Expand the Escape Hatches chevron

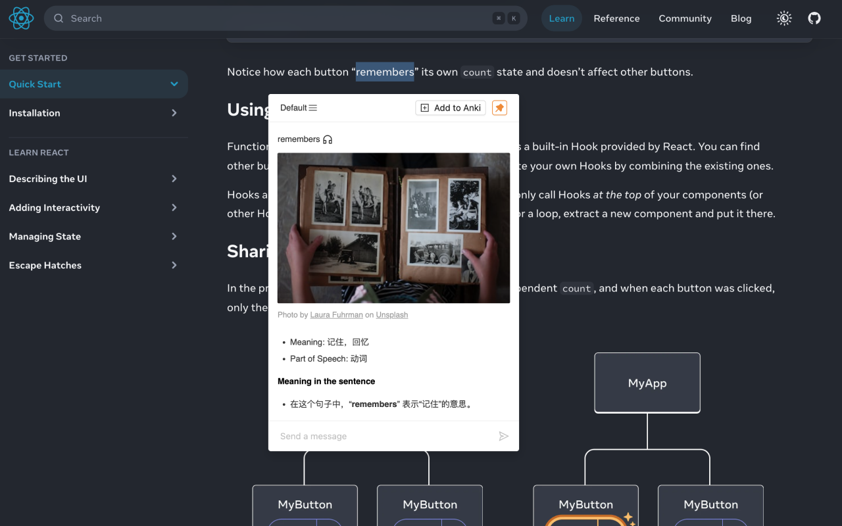174,266
